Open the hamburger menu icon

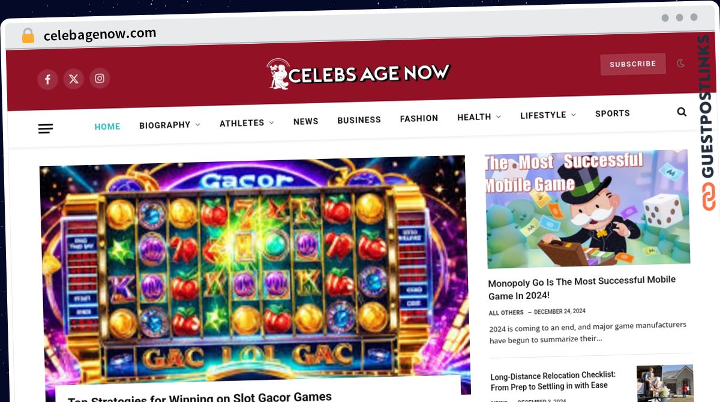click(x=46, y=128)
